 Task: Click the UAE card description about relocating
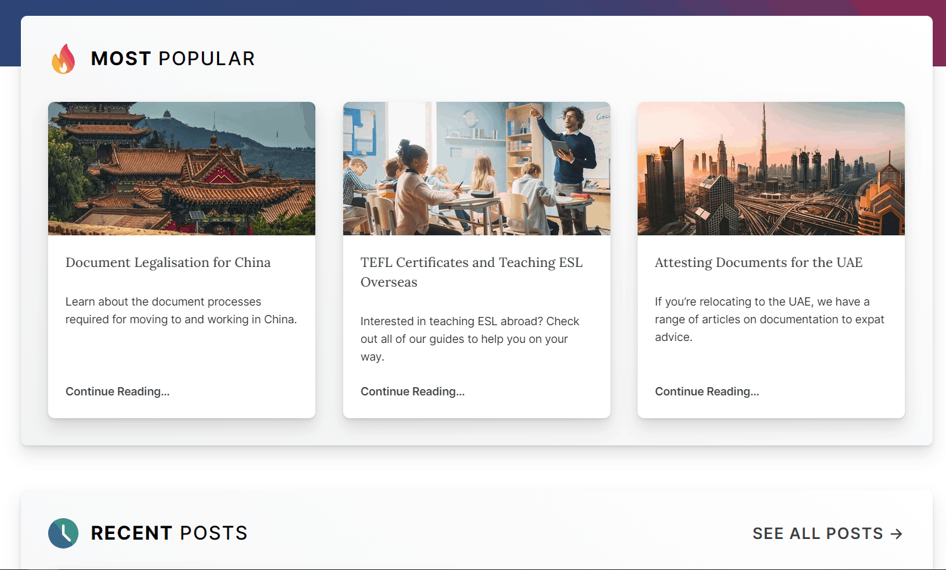click(x=769, y=319)
